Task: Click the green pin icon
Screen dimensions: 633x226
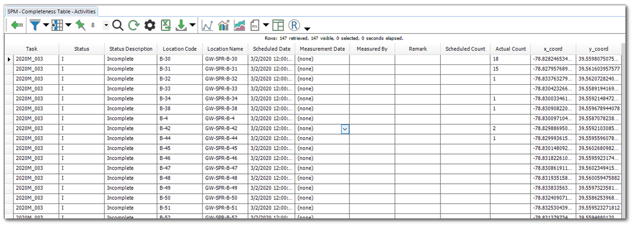Action: pos(80,26)
